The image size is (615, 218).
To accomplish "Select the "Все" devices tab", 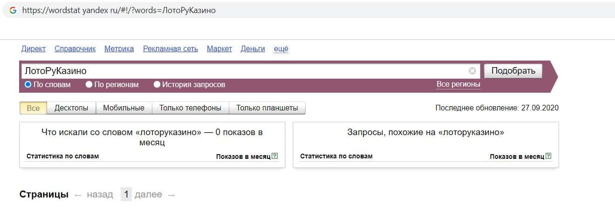I will point(34,108).
